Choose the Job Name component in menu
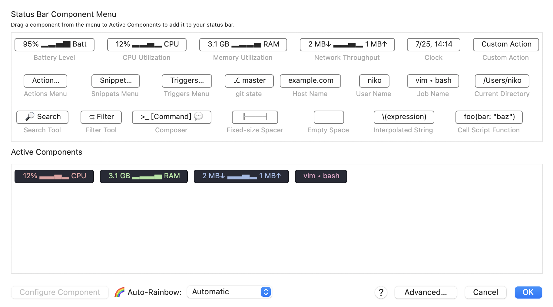 433,81
